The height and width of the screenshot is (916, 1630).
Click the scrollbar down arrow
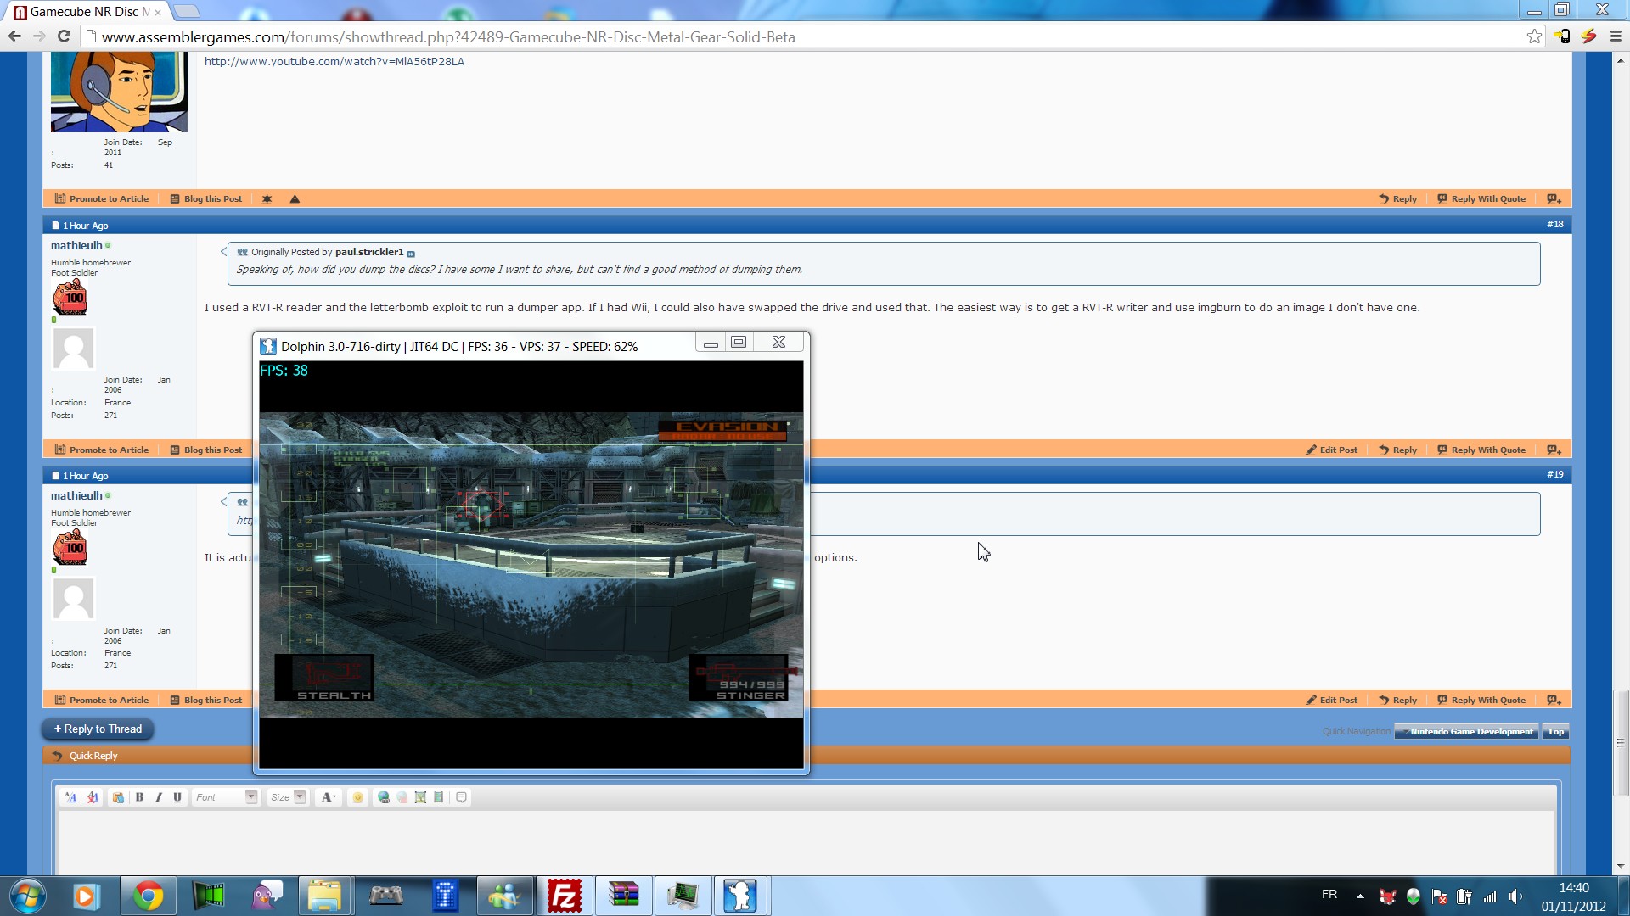pyautogui.click(x=1621, y=866)
